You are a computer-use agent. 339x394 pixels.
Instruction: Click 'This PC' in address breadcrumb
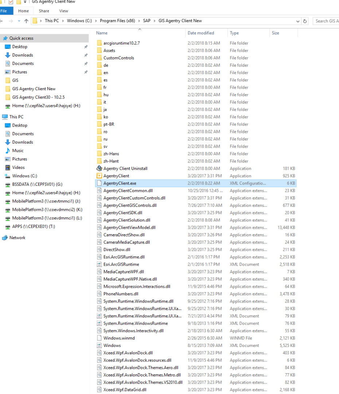[52, 21]
